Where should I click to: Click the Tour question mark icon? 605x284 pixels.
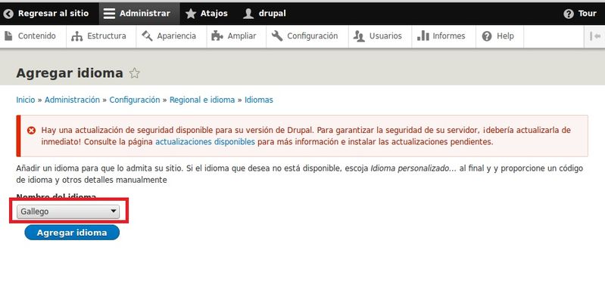tap(569, 14)
